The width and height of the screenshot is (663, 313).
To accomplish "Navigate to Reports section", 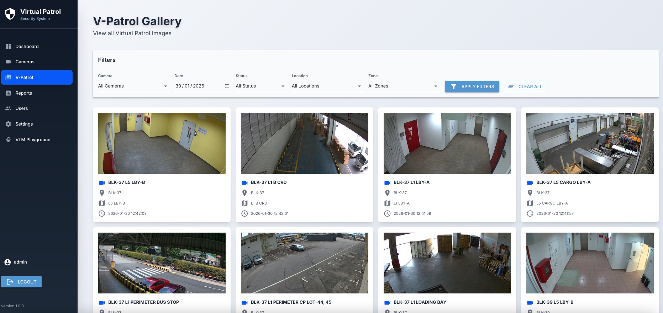I will [23, 93].
